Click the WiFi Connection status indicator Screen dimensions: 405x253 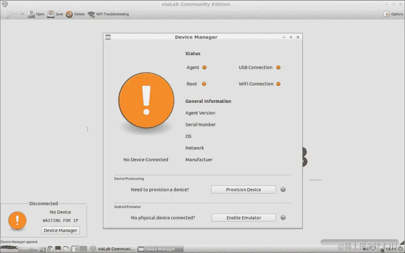[x=278, y=84]
